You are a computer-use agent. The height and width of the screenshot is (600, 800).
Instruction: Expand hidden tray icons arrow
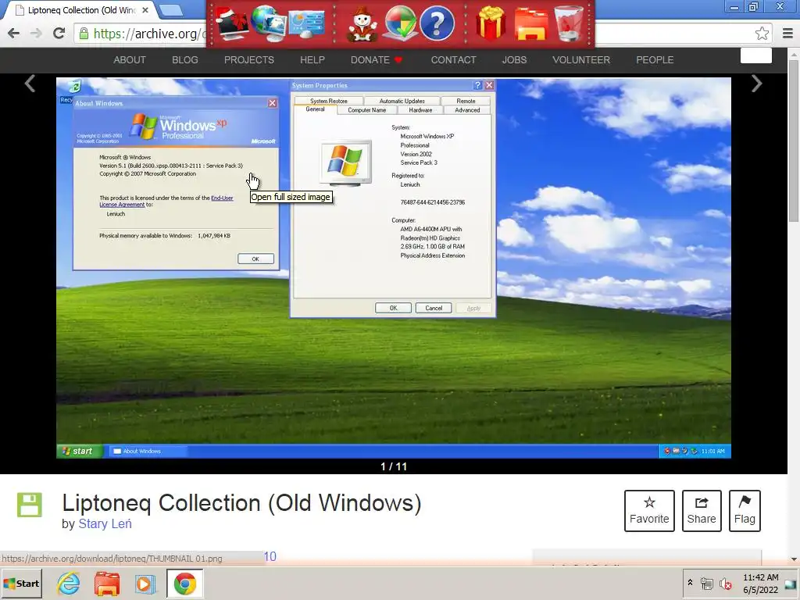point(690,583)
